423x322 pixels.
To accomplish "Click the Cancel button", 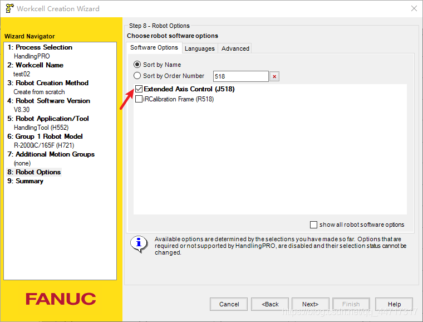I will 229,304.
